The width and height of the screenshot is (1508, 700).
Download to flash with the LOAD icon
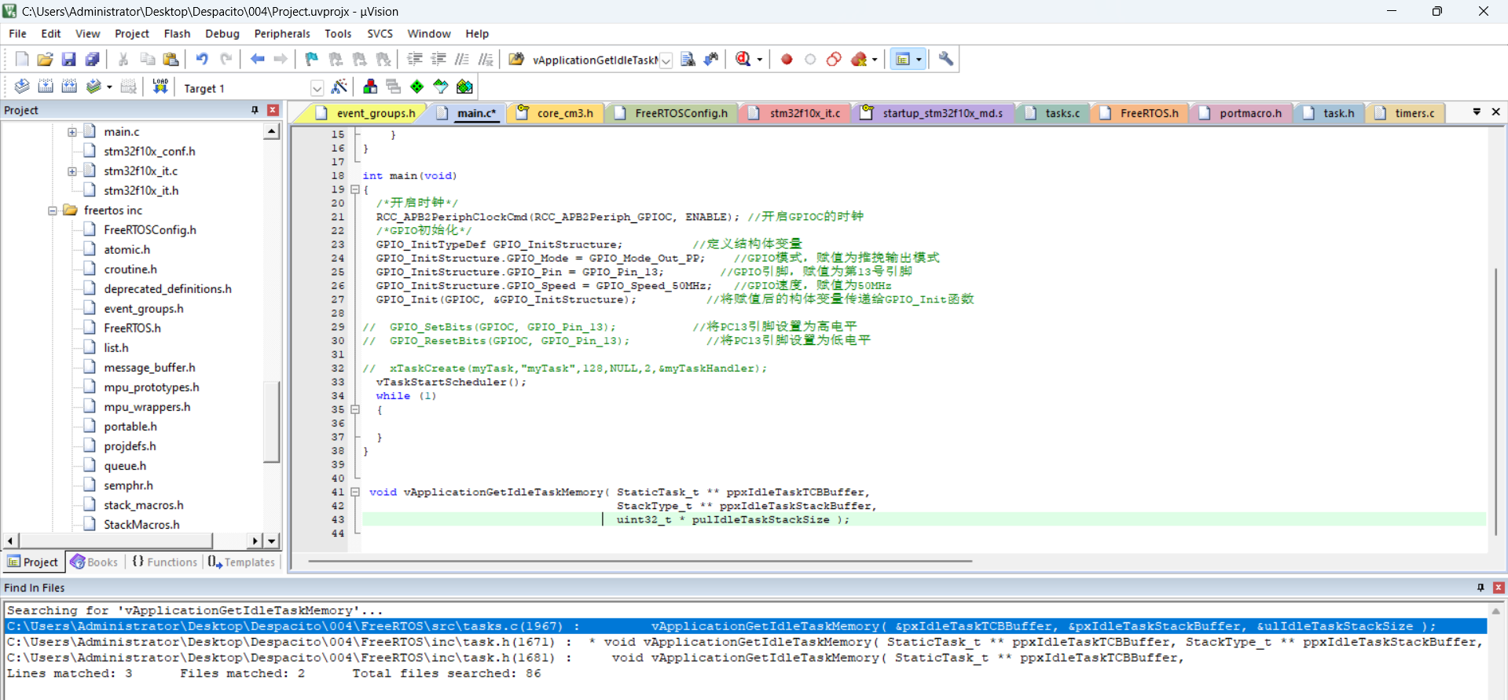tap(160, 86)
